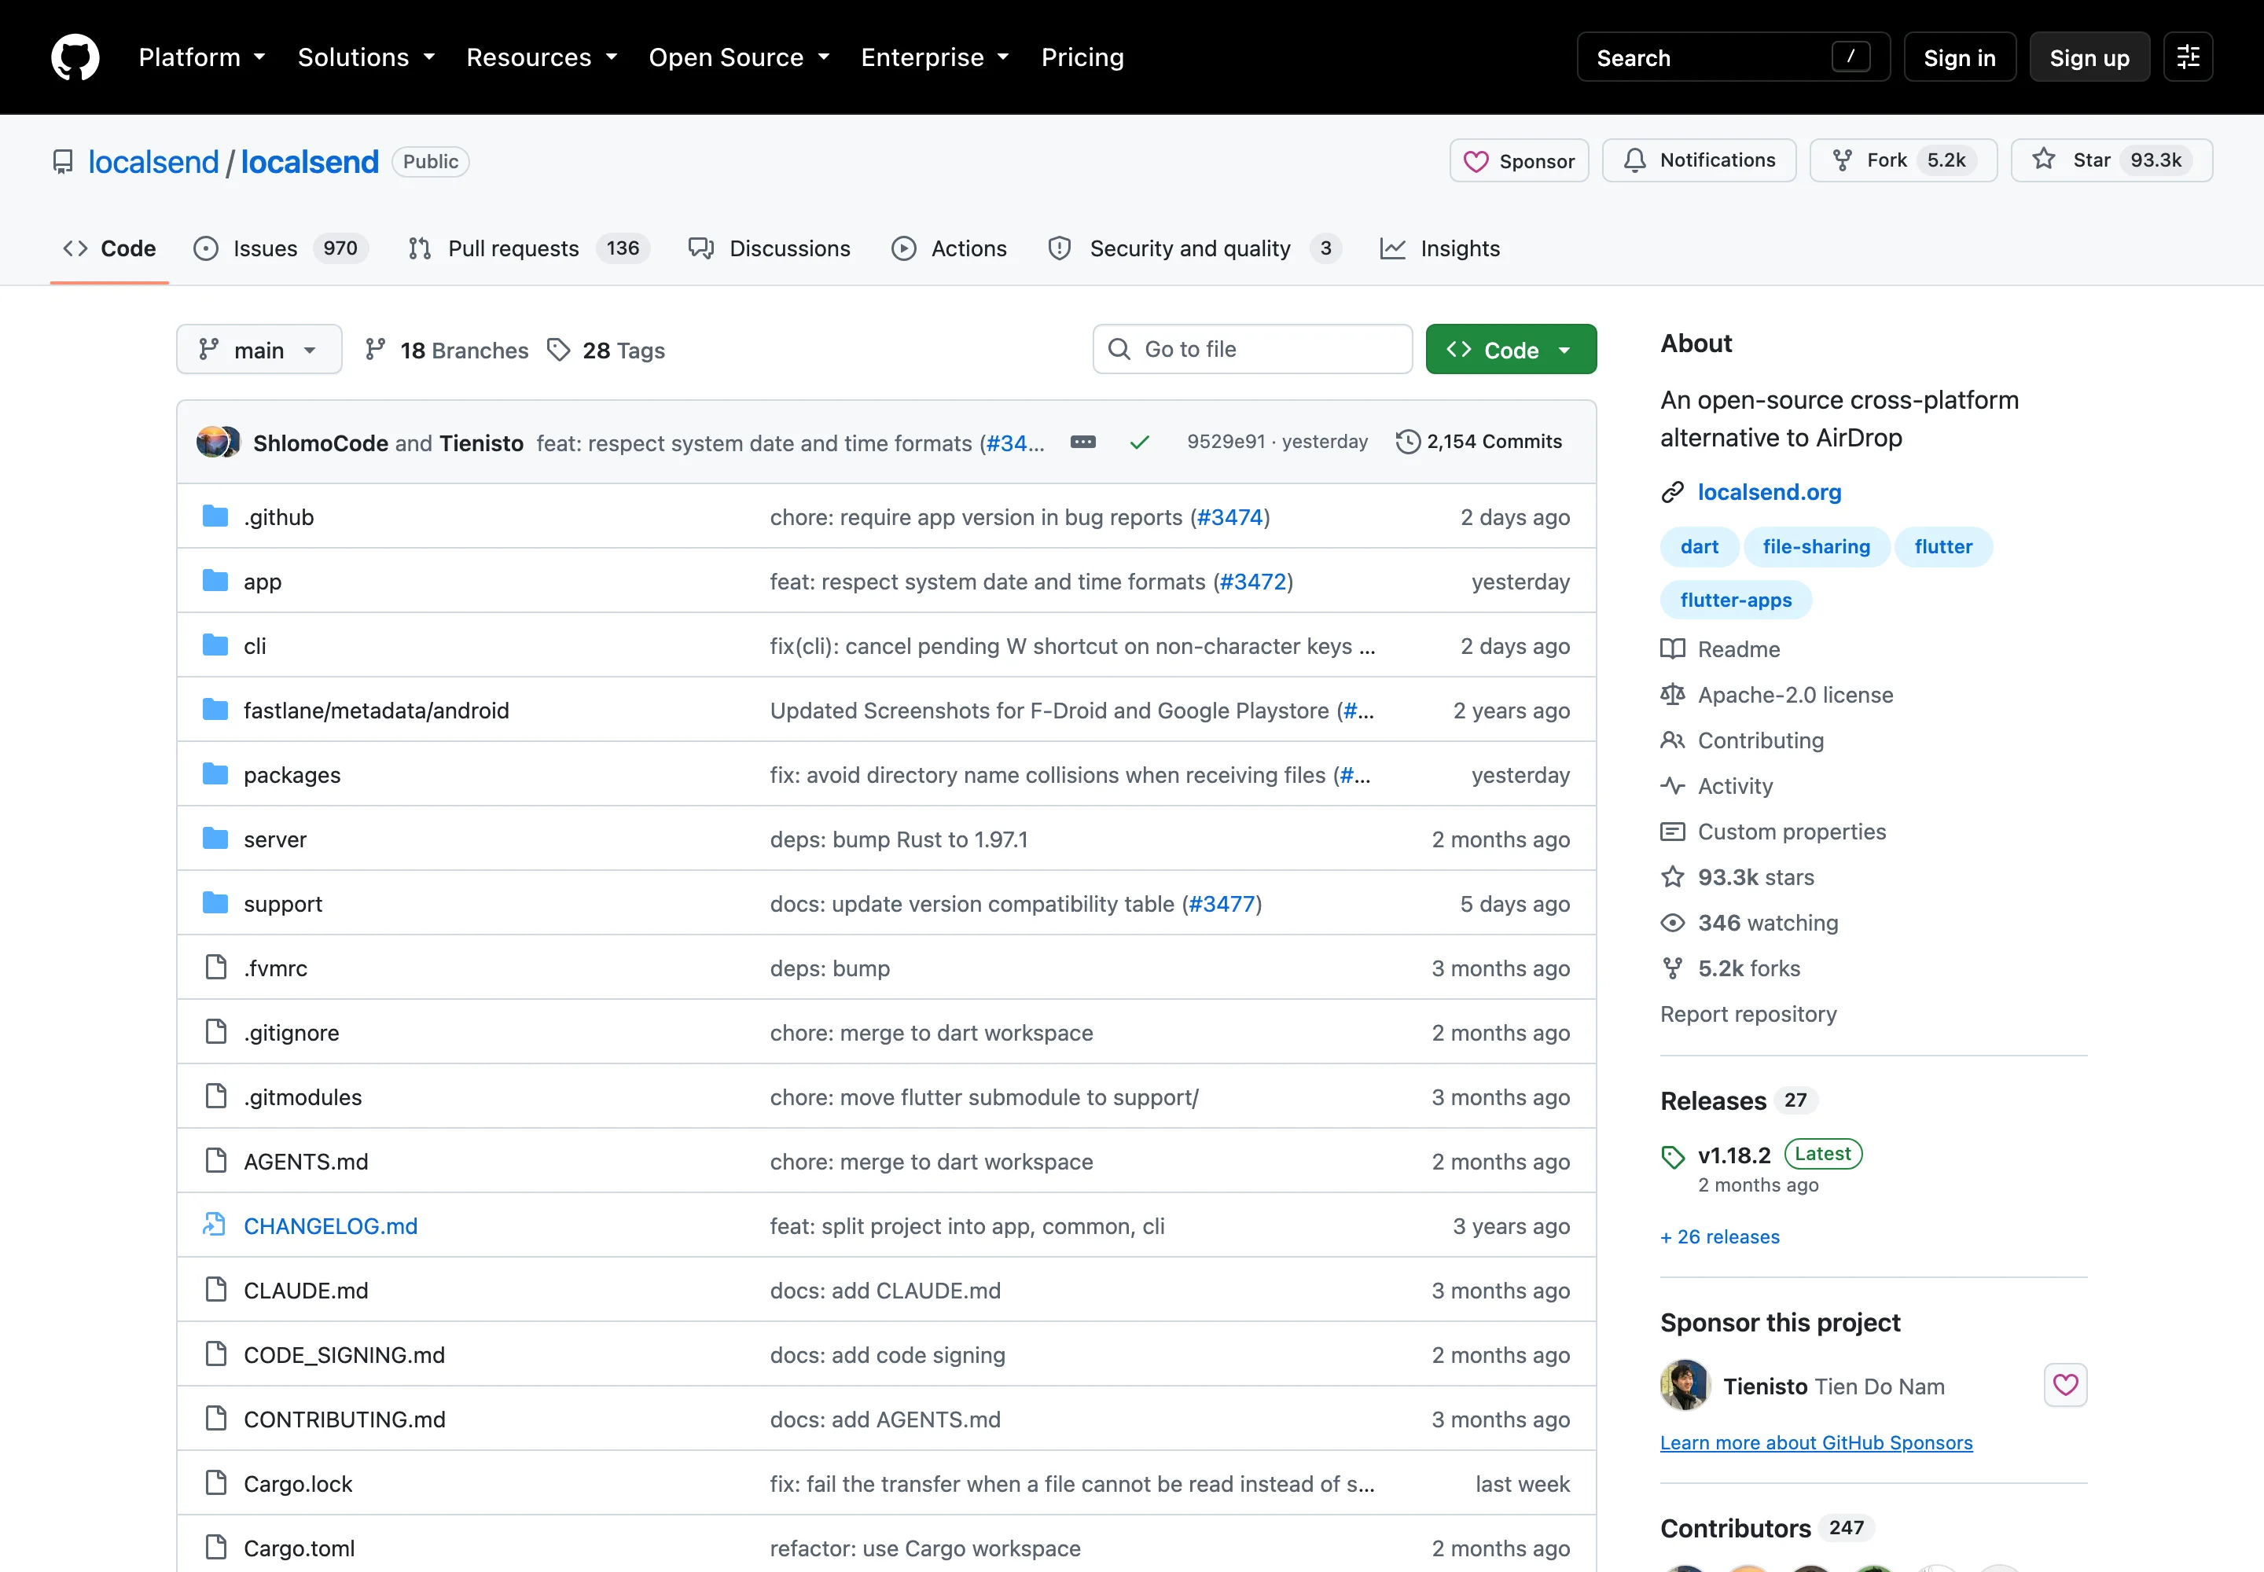Click the star icon by 93.3k stars
Screen dimensions: 2264x1572
click(1673, 876)
